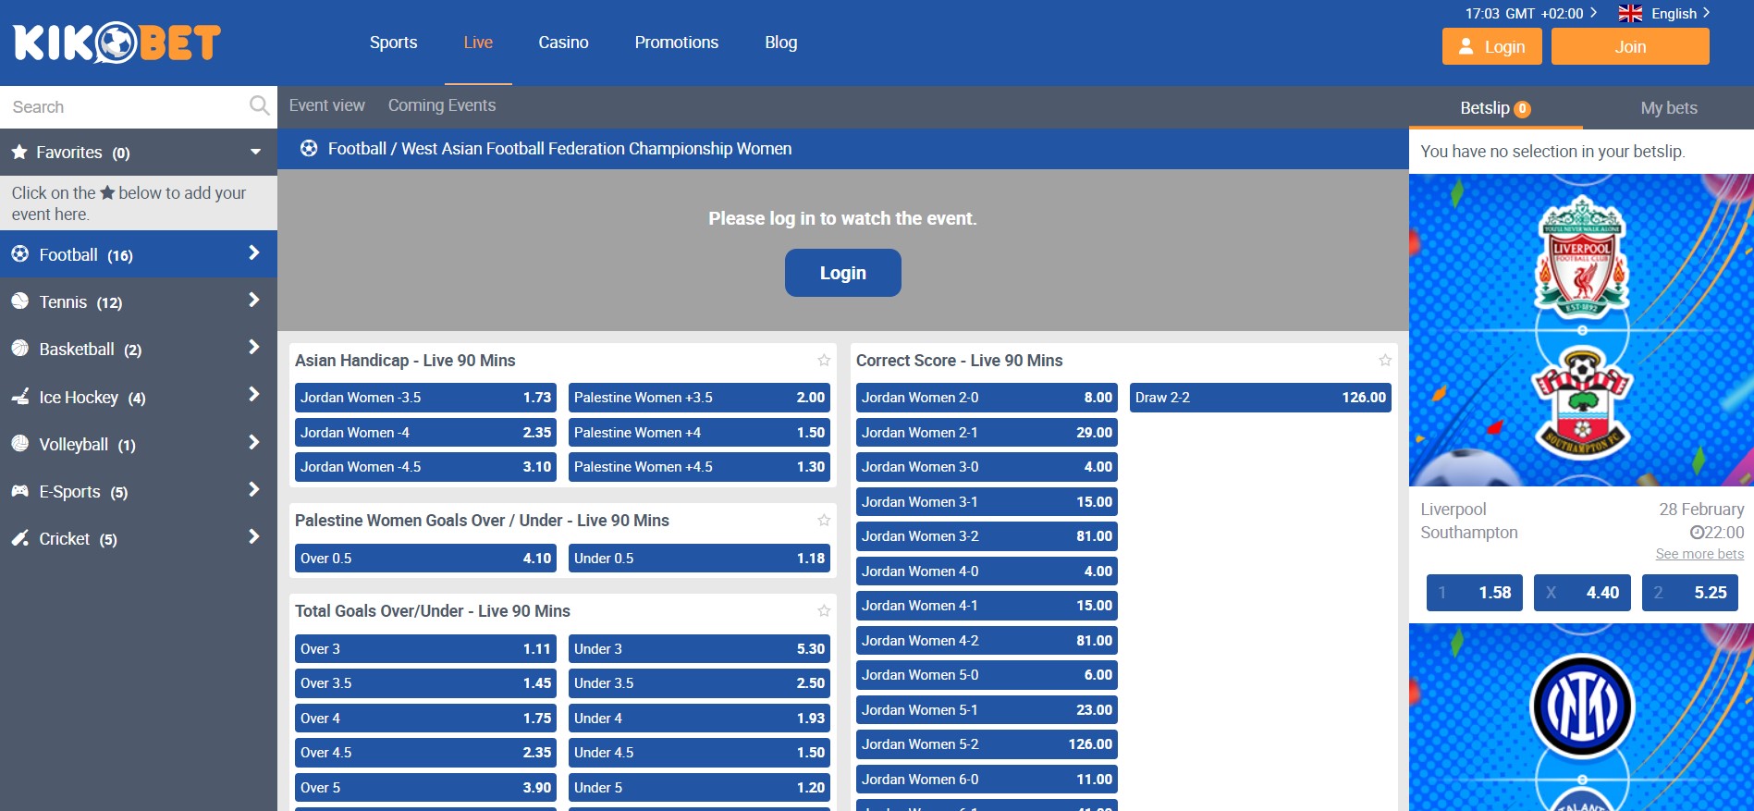Image resolution: width=1754 pixels, height=811 pixels.
Task: Expand the E-Sports chevron
Action: [x=254, y=489]
